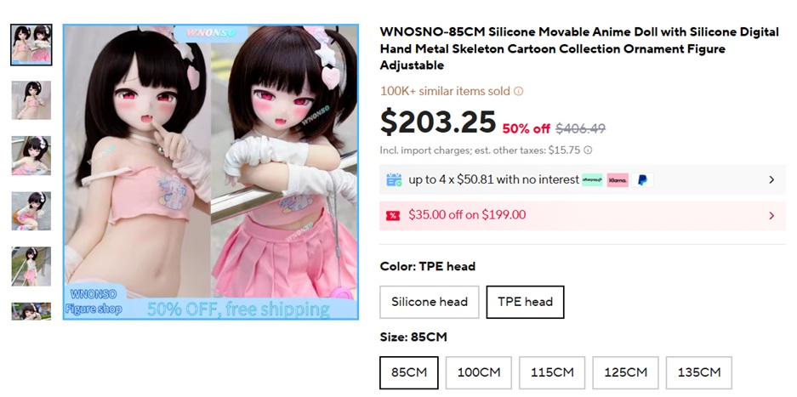This screenshot has height=397, width=797.
Task: Select the 85CM size option
Action: click(409, 372)
